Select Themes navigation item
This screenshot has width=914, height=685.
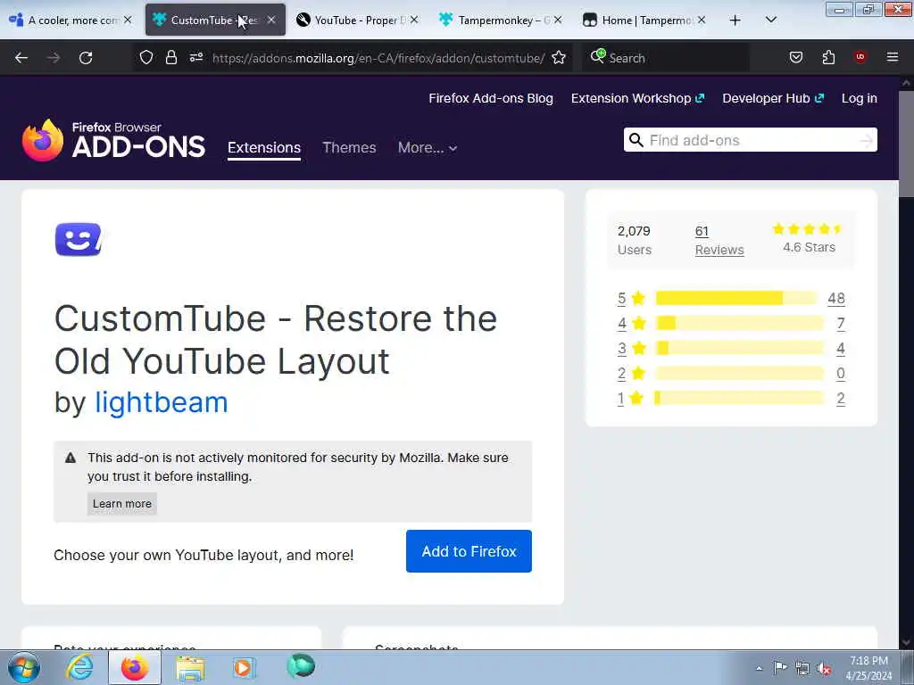[349, 148]
